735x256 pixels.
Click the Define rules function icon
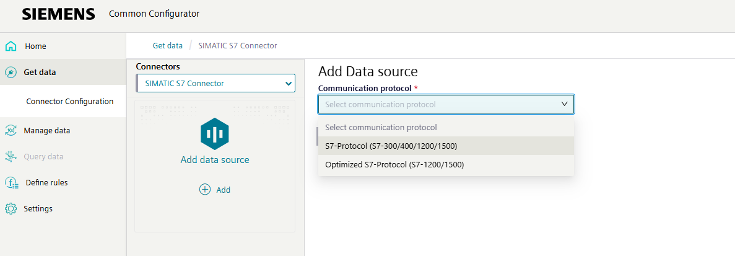[x=11, y=183]
